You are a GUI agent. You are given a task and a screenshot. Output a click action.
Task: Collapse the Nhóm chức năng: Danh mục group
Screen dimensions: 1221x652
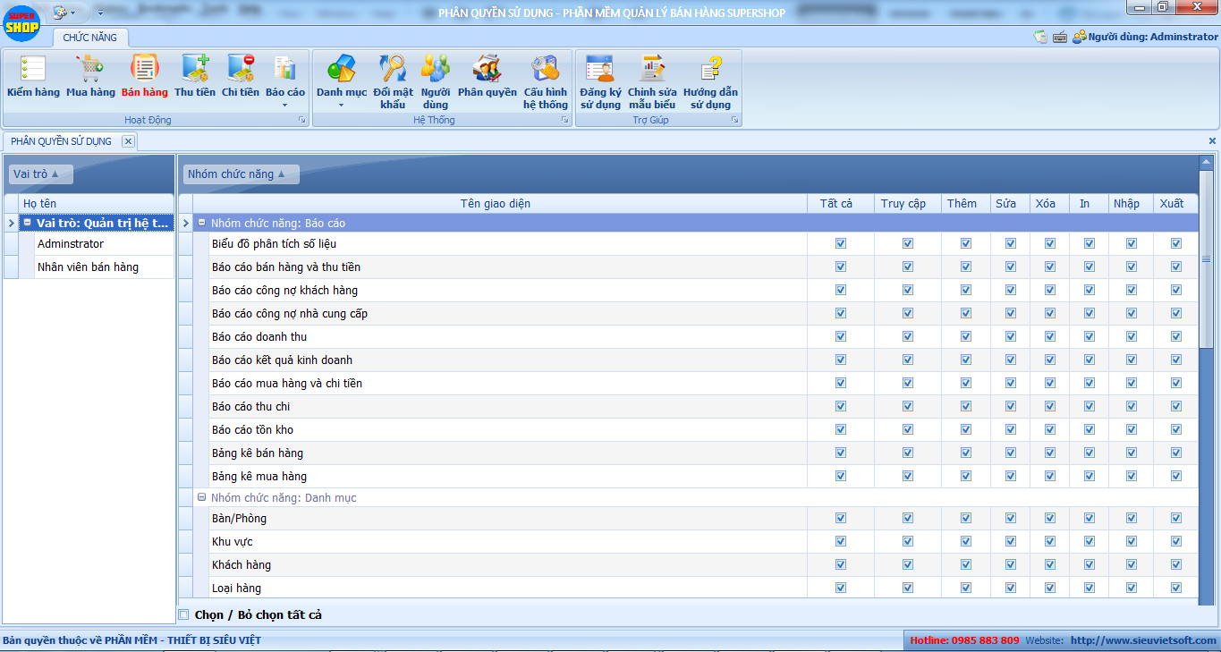202,497
